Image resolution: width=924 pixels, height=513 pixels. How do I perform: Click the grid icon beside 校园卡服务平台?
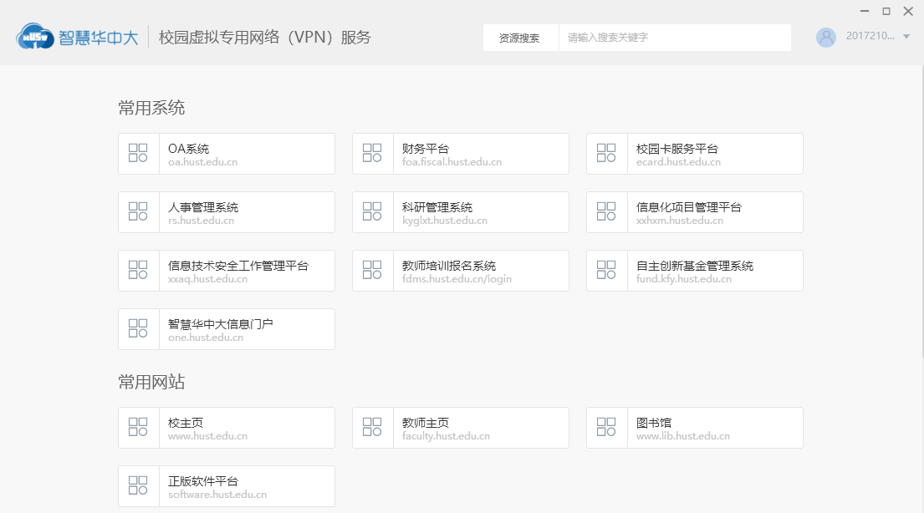605,153
